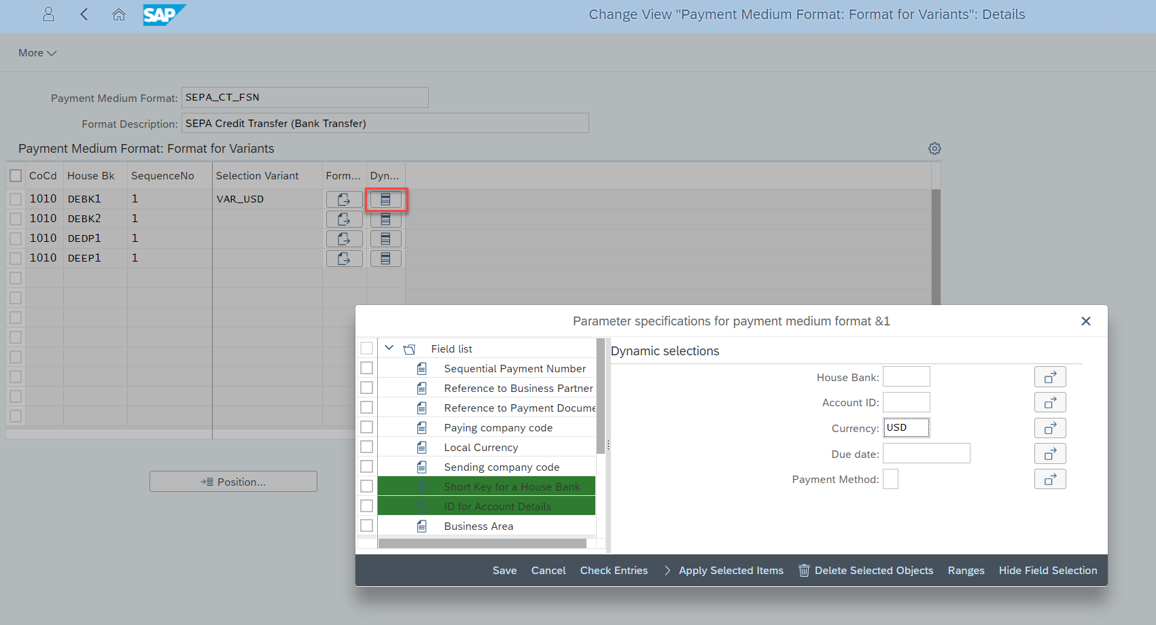Viewport: 1156px width, 625px height.
Task: Click Apply Selected Items
Action: [x=724, y=571]
